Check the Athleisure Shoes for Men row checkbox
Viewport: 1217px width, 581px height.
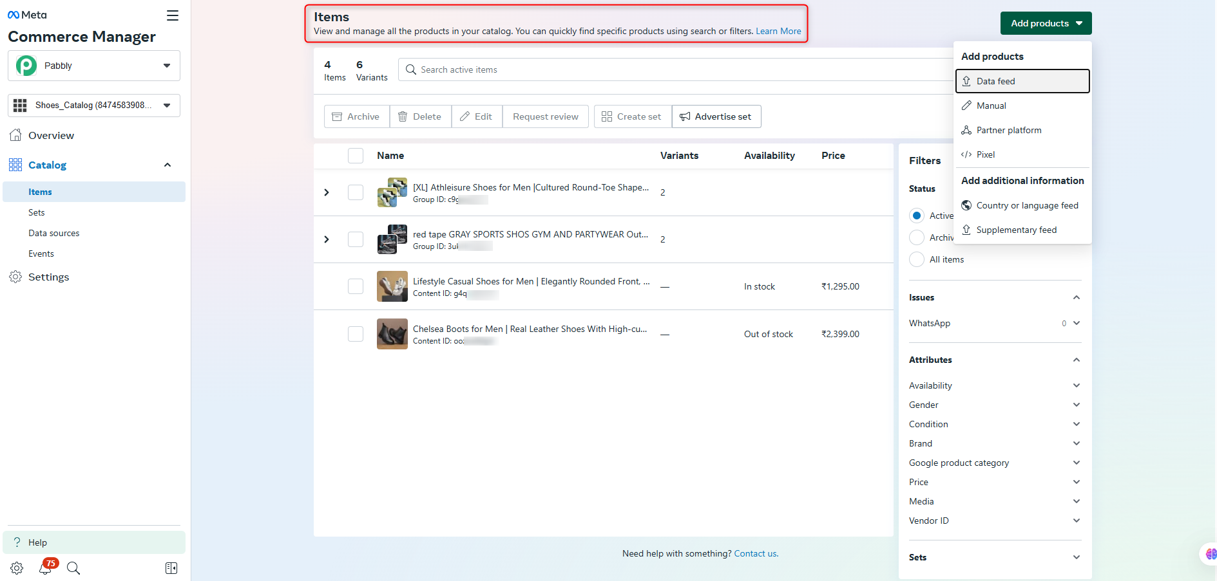point(356,192)
